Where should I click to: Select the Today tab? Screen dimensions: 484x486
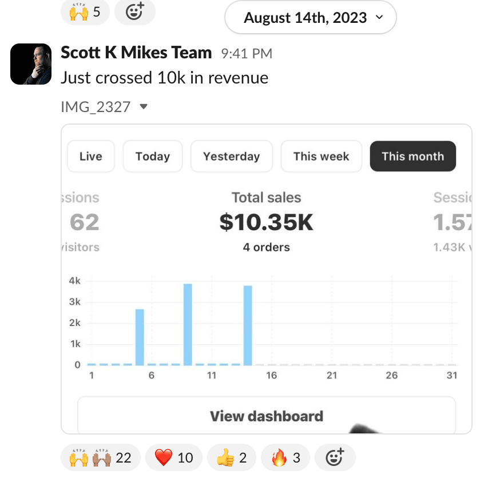[152, 156]
